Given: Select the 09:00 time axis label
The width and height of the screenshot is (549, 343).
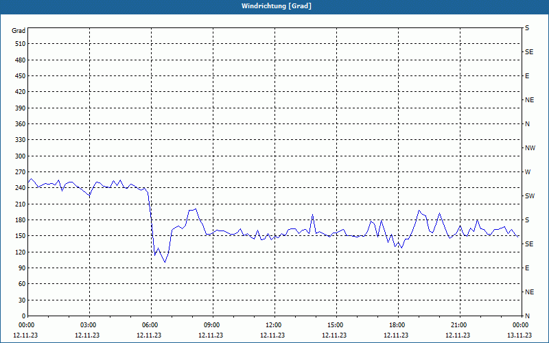Looking at the screenshot, I should point(213,325).
